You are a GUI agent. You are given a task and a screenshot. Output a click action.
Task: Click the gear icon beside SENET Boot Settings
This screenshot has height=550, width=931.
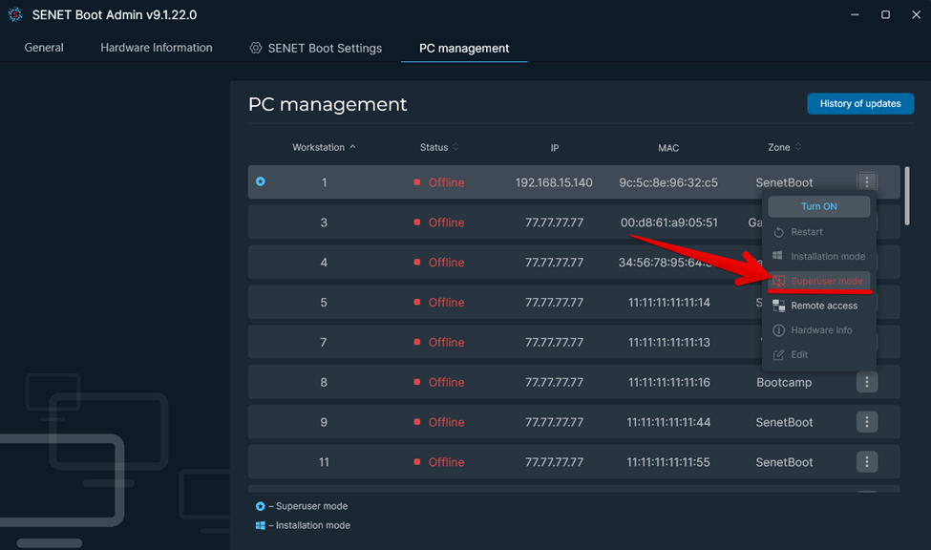tap(254, 47)
